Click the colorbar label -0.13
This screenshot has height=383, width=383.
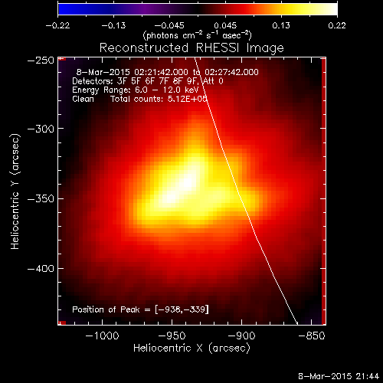pos(113,25)
